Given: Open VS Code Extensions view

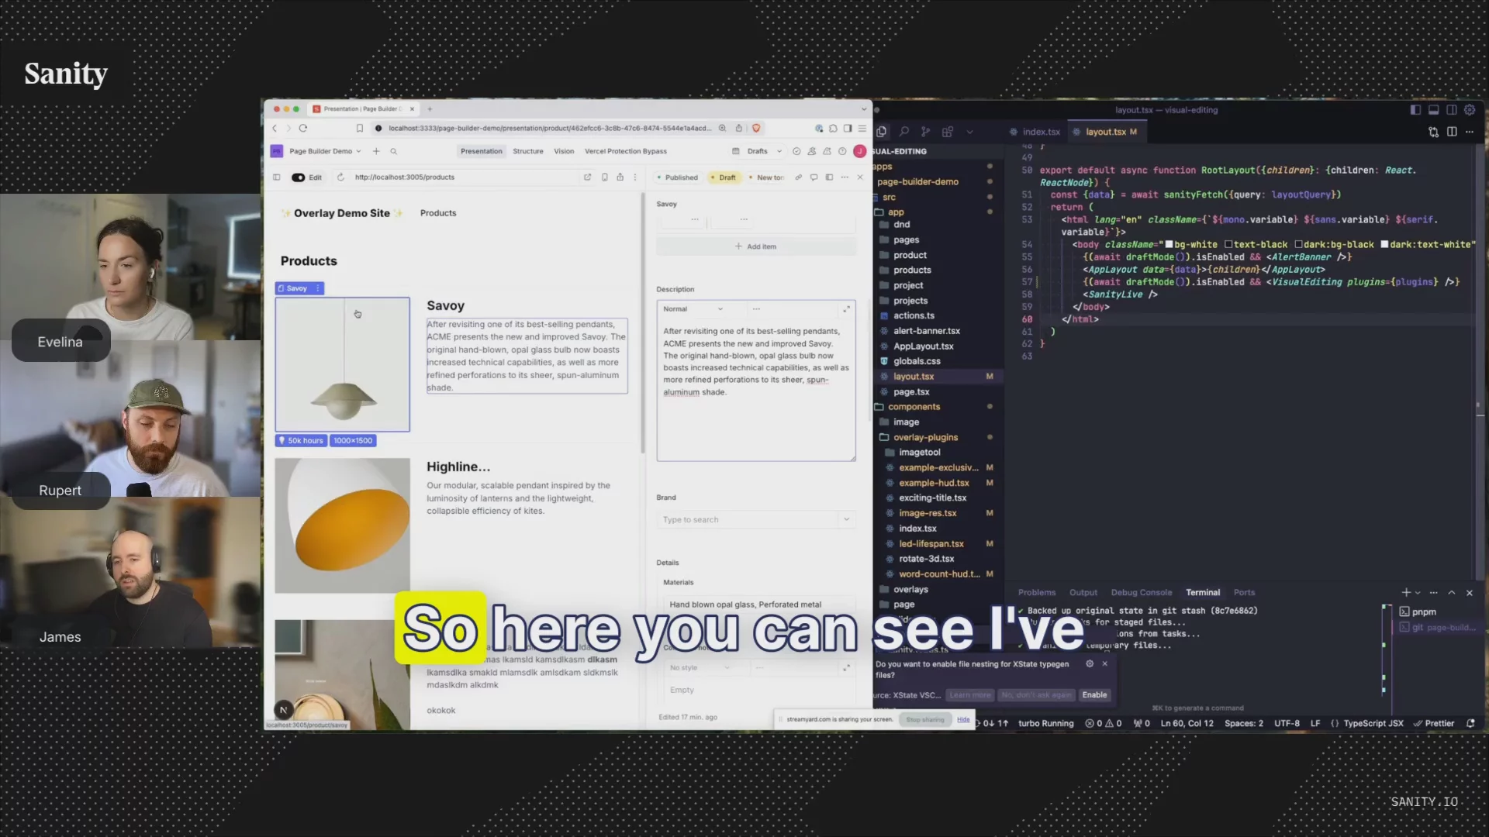Looking at the screenshot, I should [x=947, y=132].
